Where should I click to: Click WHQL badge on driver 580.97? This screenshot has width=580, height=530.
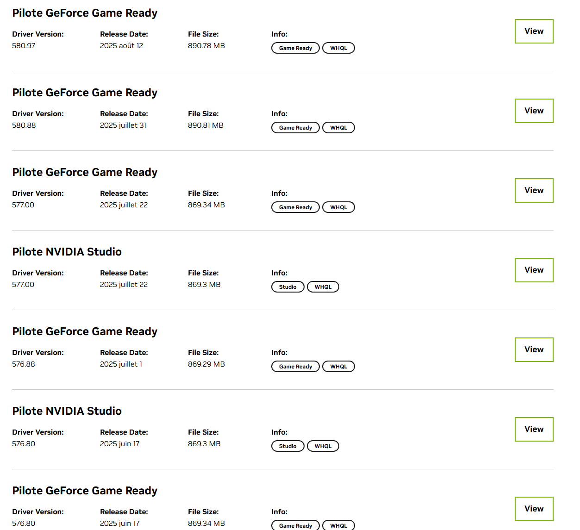338,48
